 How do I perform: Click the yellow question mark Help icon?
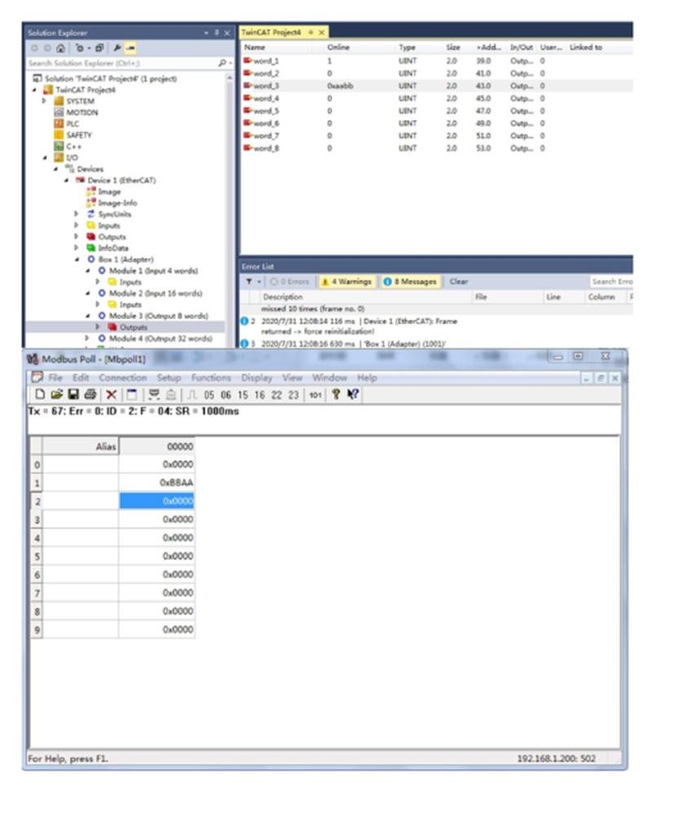[336, 394]
